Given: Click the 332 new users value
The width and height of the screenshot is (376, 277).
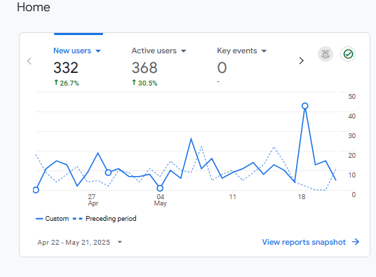Looking at the screenshot, I should pos(66,68).
